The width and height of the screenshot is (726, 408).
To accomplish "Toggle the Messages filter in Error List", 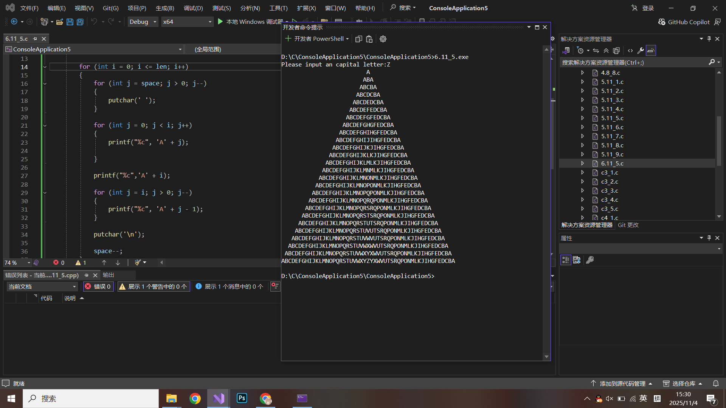I will pos(230,287).
